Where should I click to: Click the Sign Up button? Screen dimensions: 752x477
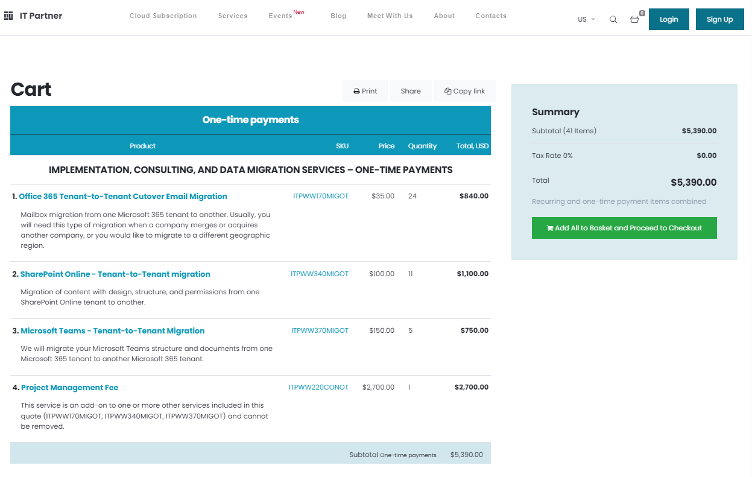(x=720, y=19)
